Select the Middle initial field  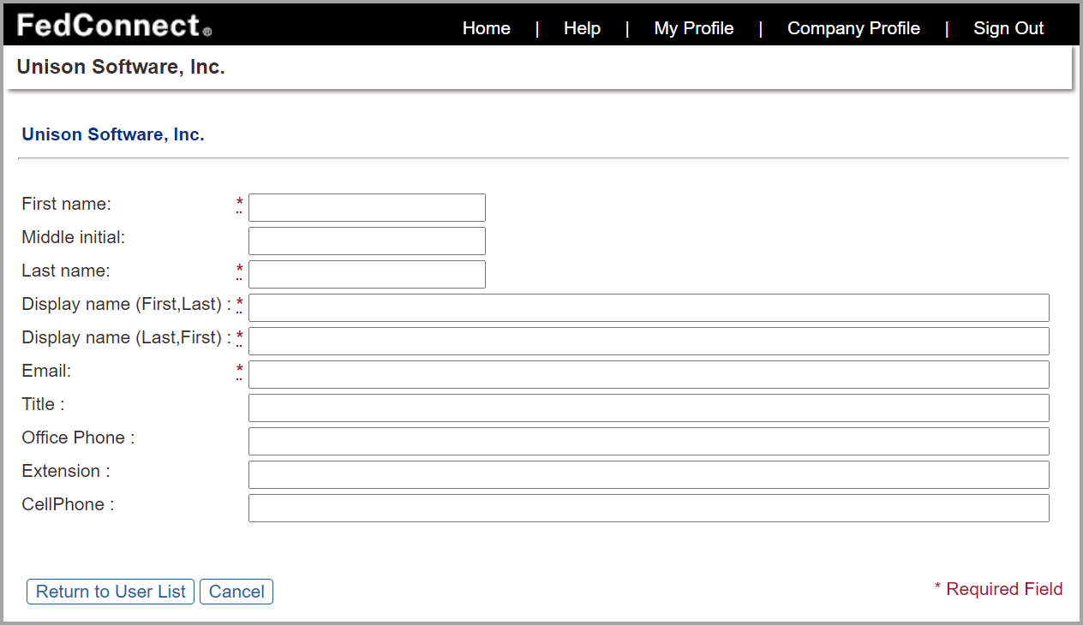click(x=366, y=241)
